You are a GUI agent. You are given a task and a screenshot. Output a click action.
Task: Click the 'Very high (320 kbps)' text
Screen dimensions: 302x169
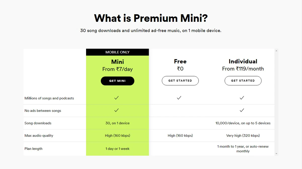(243, 135)
